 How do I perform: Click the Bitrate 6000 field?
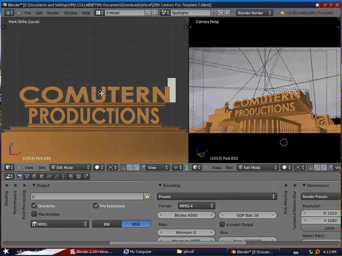pyautogui.click(x=186, y=215)
